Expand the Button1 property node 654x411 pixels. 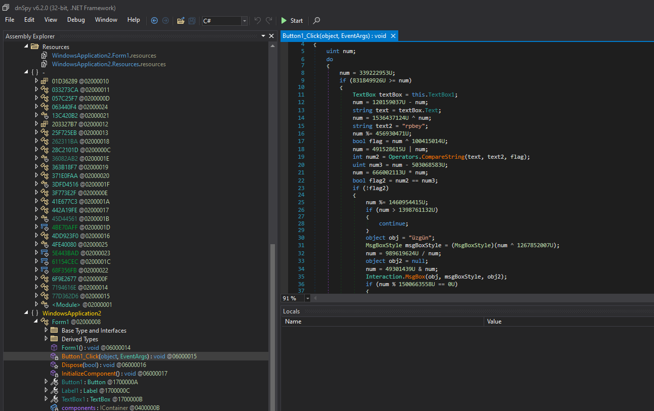click(x=46, y=382)
